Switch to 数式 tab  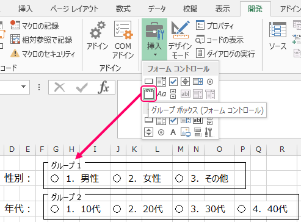click(123, 9)
